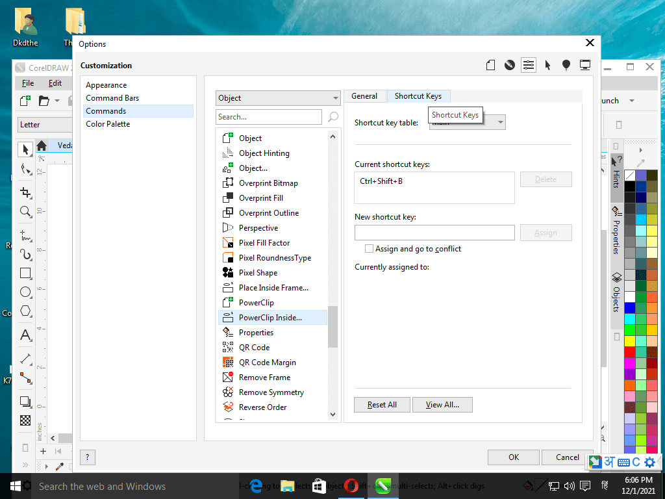The image size is (665, 499).
Task: Select the Pick tool in CorelDRAW toolbox
Action: coord(25,149)
